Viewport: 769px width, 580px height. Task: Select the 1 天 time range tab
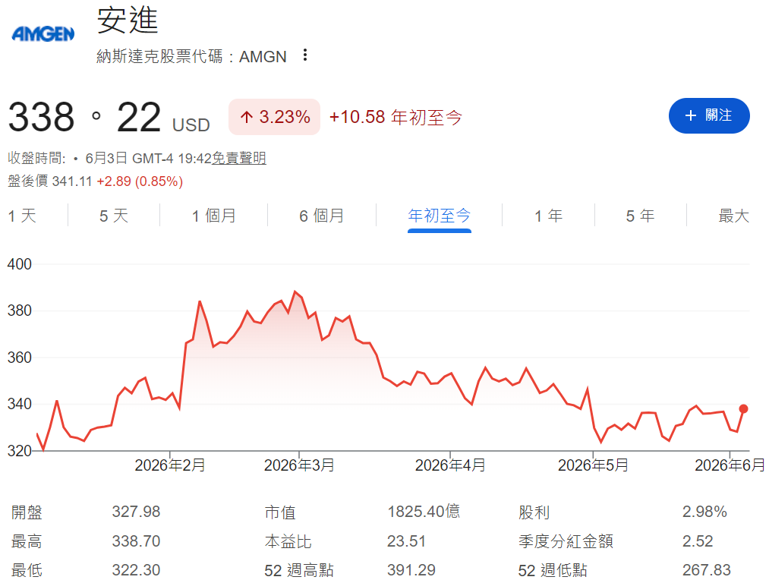coord(22,216)
